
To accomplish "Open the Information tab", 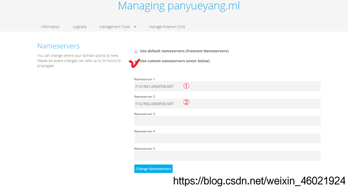I will point(50,27).
